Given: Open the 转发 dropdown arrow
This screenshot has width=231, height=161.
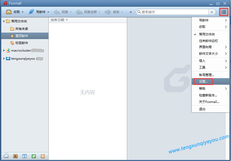Looking at the screenshot, I should [x=122, y=12].
